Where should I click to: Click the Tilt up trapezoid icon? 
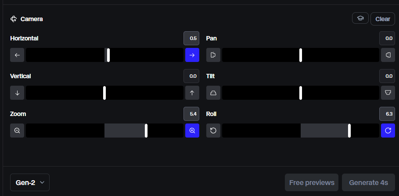coord(213,93)
